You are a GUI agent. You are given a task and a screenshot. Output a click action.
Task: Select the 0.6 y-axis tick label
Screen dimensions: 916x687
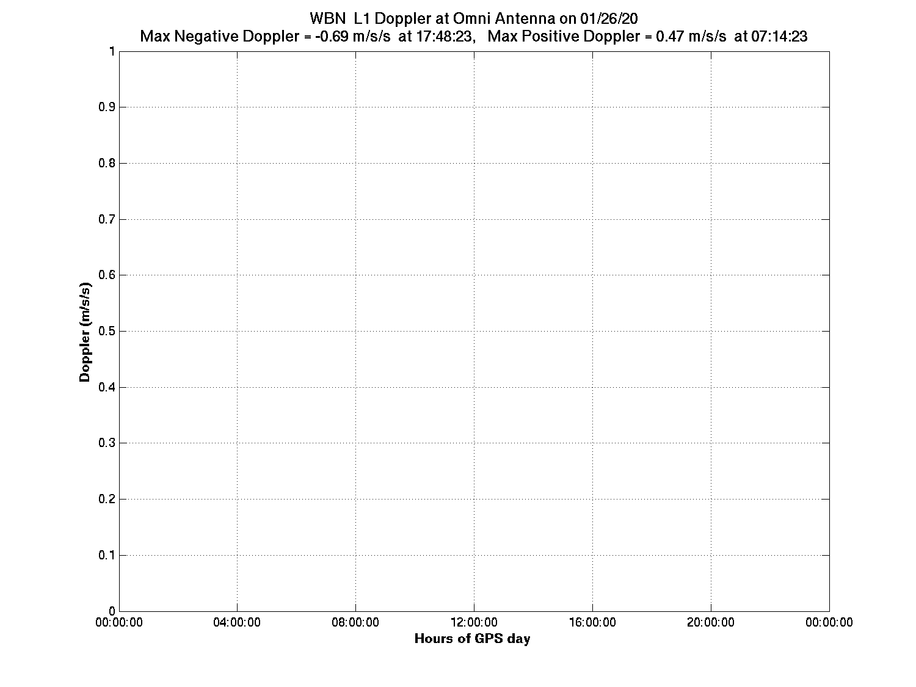(x=106, y=275)
